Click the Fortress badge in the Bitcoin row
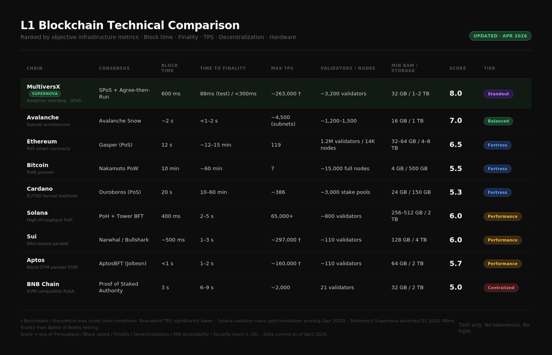Screen dimensions: 552x355 point(497,169)
